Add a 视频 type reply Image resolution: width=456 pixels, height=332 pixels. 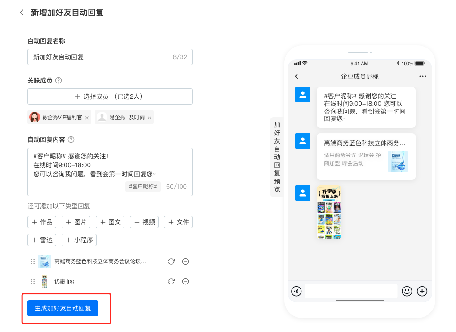click(144, 222)
